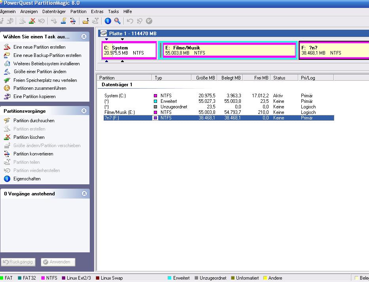Click icon beside Freien Speicherplatz neu verteilen
This screenshot has height=282, width=369.
coord(7,80)
